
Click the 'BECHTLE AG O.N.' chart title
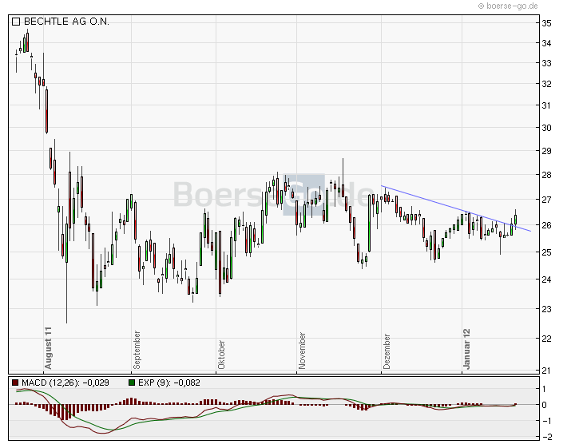click(x=66, y=22)
